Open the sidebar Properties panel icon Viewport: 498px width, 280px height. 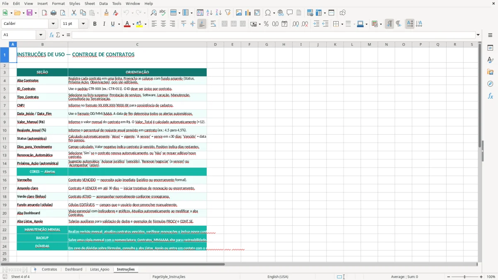[490, 48]
